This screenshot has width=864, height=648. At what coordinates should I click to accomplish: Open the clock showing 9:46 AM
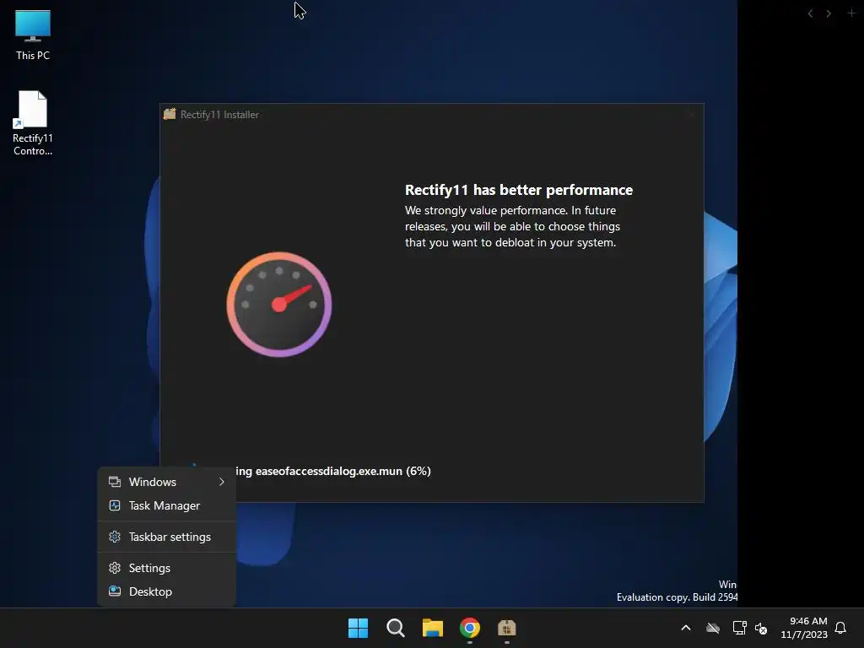click(x=808, y=621)
